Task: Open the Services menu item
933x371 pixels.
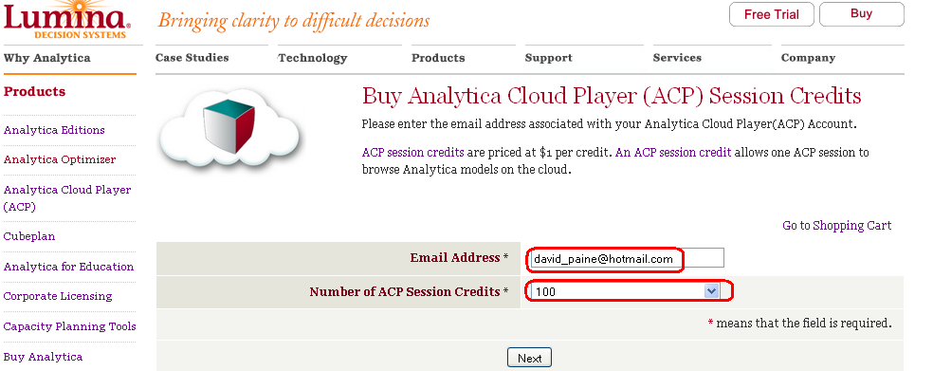Action: click(677, 58)
